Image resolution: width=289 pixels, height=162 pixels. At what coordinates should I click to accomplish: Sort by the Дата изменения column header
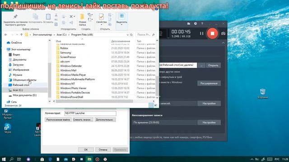tap(121, 41)
